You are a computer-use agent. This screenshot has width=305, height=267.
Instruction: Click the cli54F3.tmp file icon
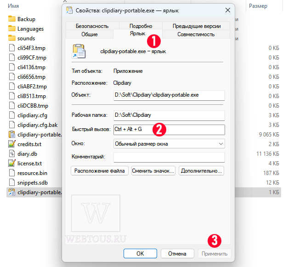[12, 48]
